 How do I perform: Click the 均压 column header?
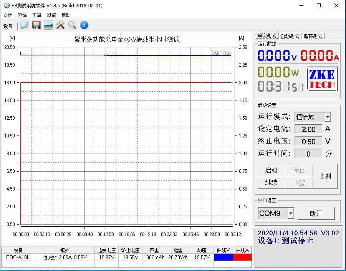202,250
